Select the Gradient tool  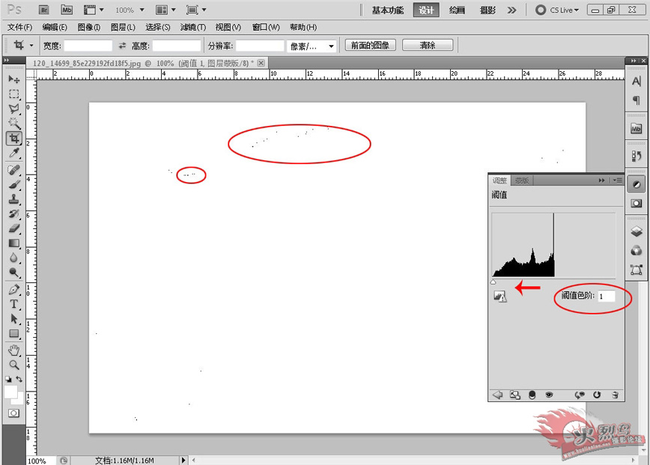13,243
